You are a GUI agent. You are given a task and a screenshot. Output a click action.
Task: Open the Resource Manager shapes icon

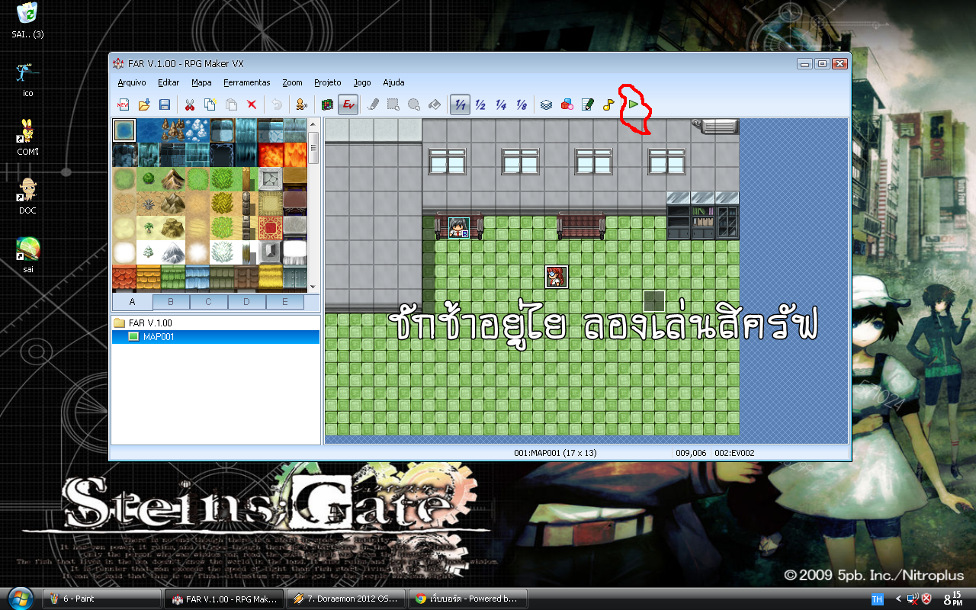(567, 104)
